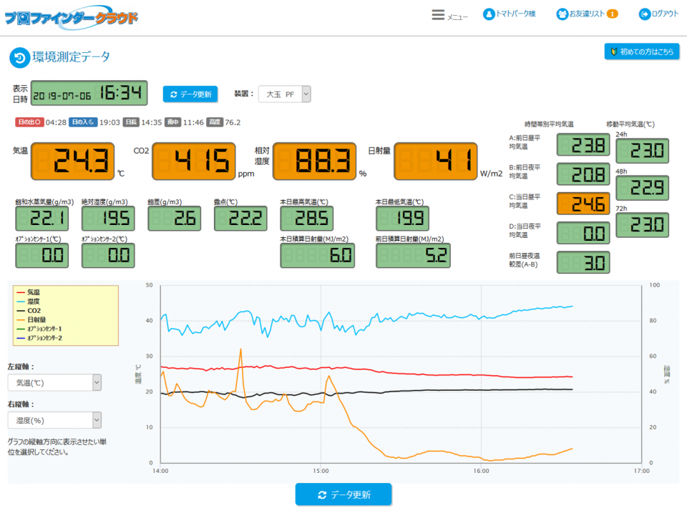Click the プロファインダークラウド logo
687x513 pixels.
point(71,17)
